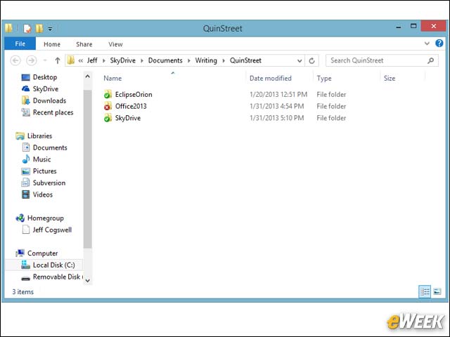Refresh the QuinStreet folder view
Image resolution: width=450 pixels, height=337 pixels.
click(x=312, y=61)
